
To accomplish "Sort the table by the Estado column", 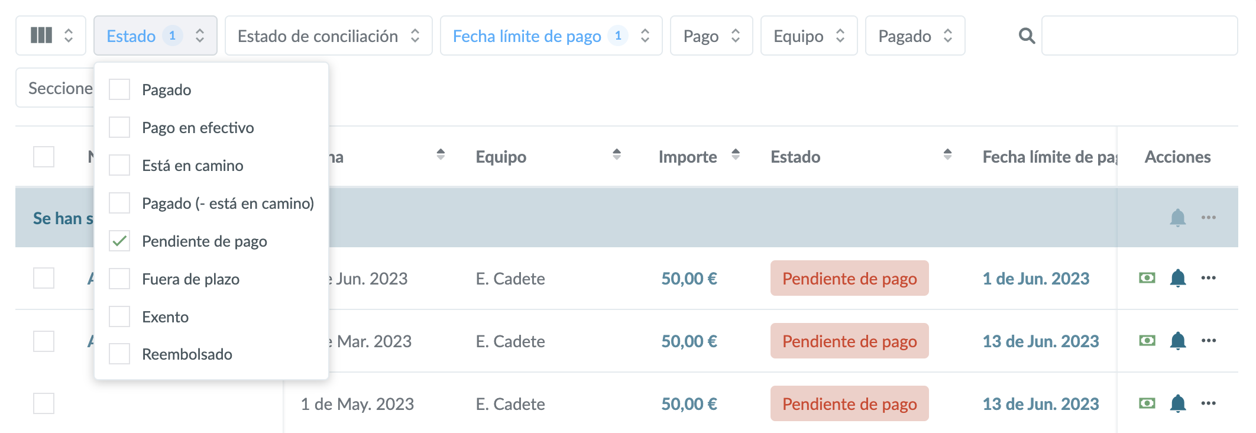I will [x=947, y=155].
